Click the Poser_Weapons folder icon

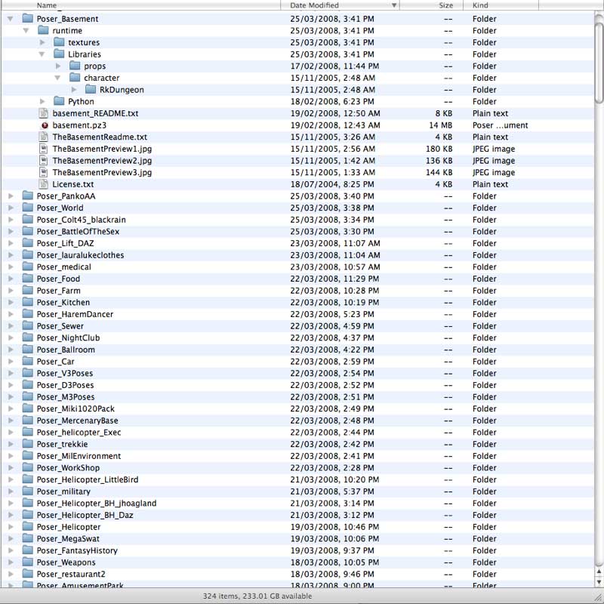coord(27,562)
